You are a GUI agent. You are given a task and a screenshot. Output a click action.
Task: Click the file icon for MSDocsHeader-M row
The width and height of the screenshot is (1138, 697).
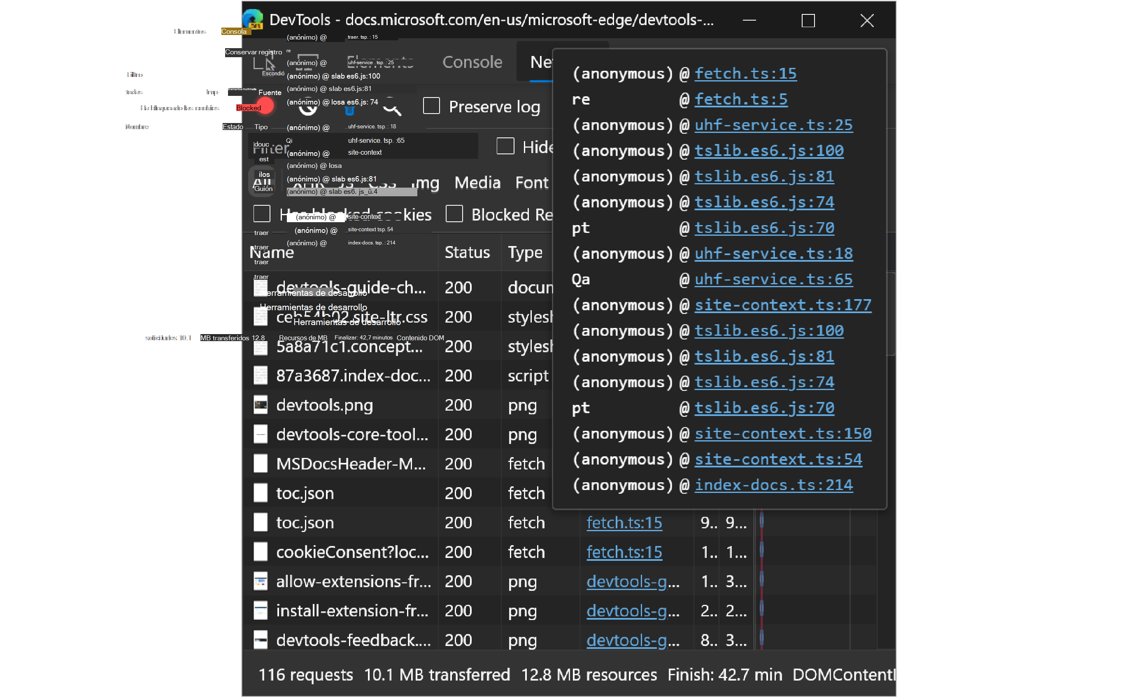[x=261, y=464]
